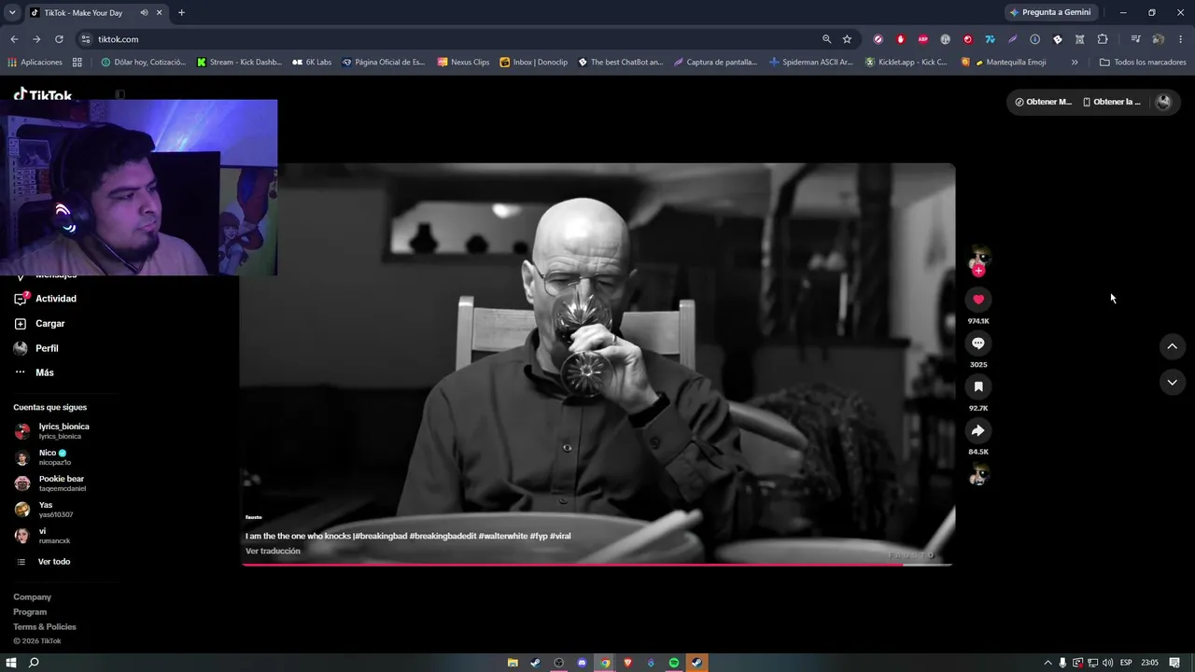The image size is (1195, 672).
Task: Click the address bar showing tiktok.com
Action: point(448,39)
